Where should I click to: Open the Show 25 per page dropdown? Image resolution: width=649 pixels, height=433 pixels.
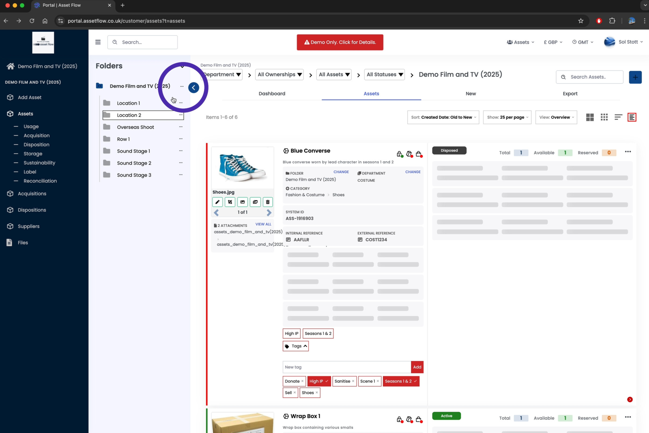tap(507, 117)
